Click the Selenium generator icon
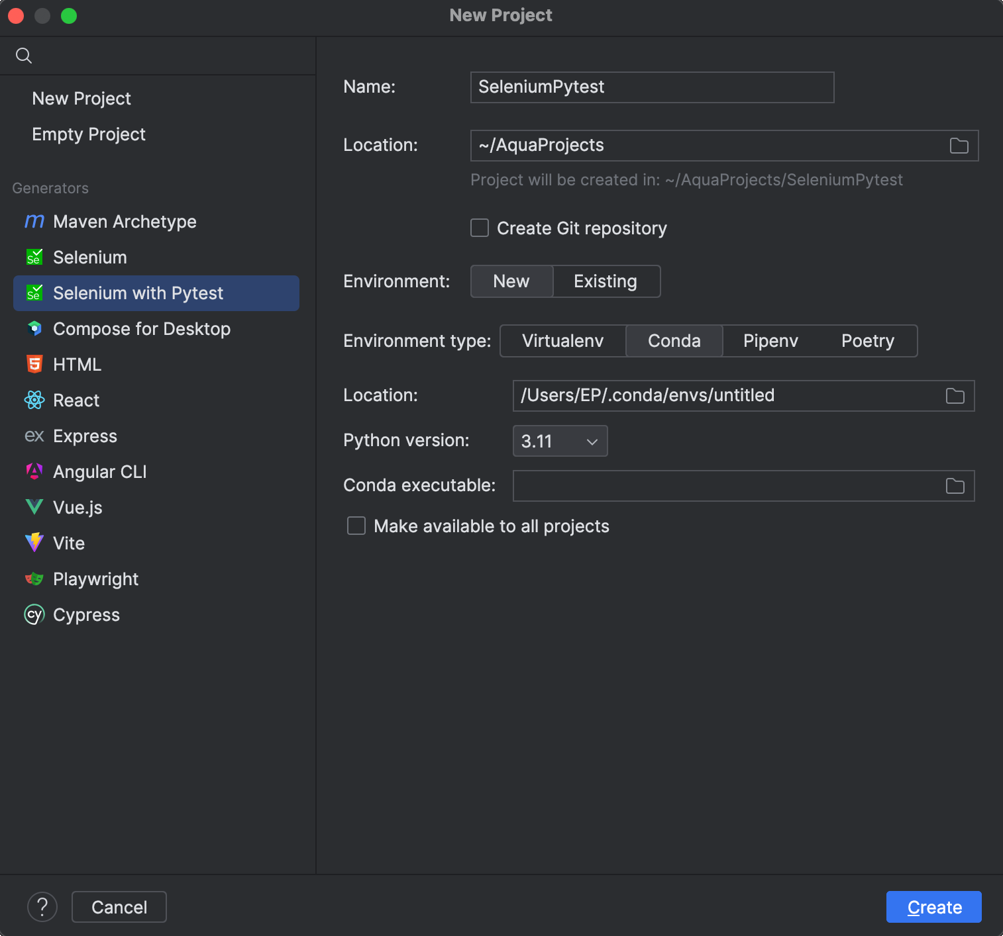 point(34,257)
